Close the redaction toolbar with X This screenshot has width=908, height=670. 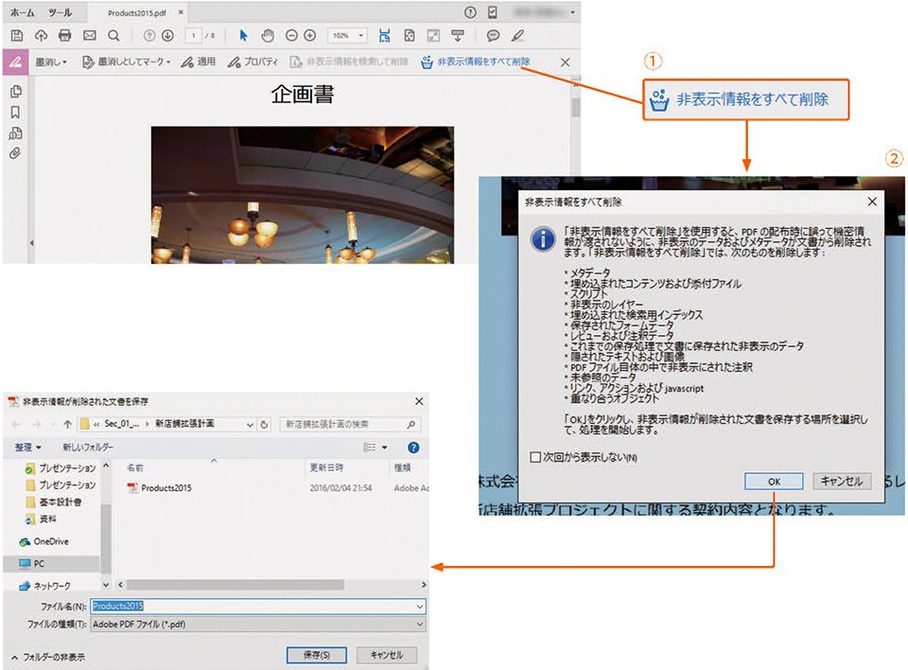coord(566,62)
